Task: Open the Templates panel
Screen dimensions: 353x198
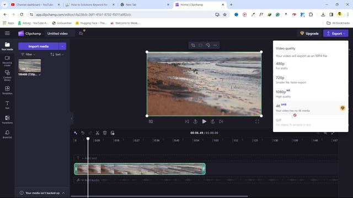Action: 7,90
